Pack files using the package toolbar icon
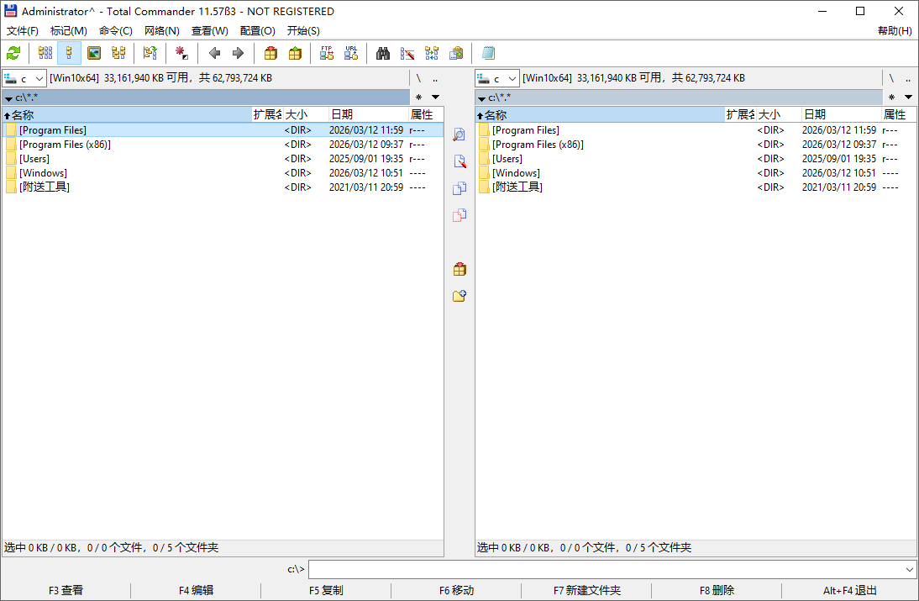This screenshot has height=601, width=919. click(270, 53)
